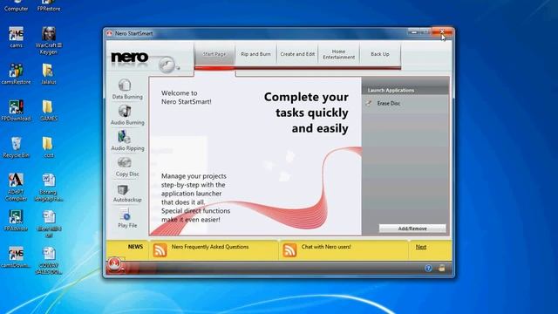Select the FPAdvisor desktop icon
The width and height of the screenshot is (558, 314).
coord(16,221)
